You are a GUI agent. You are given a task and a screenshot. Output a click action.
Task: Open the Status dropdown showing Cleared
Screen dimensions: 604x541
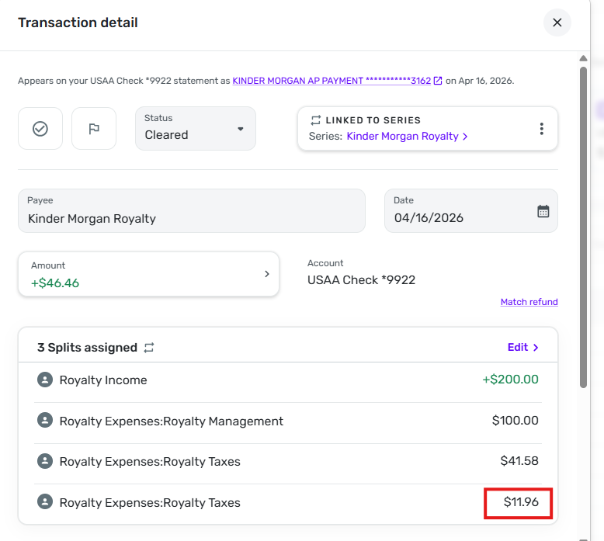(195, 128)
